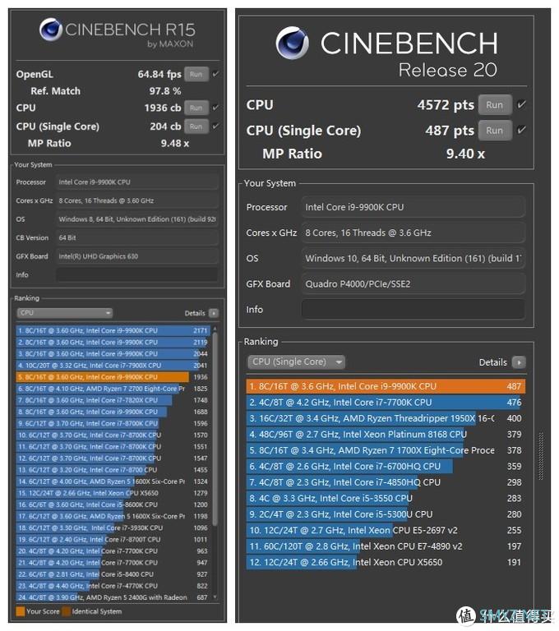The height and width of the screenshot is (631, 559).
Task: Select R15 rank 23 Core i7-4770K row
Action: click(113, 587)
